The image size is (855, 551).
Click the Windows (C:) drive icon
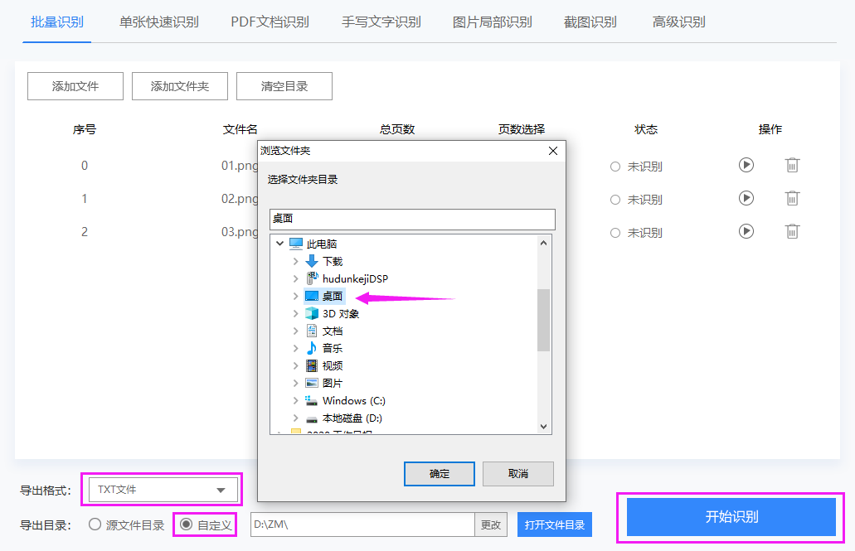click(x=311, y=400)
